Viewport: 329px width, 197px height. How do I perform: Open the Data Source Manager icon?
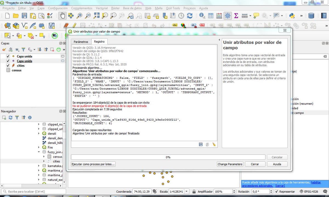pyautogui.click(x=7, y=26)
